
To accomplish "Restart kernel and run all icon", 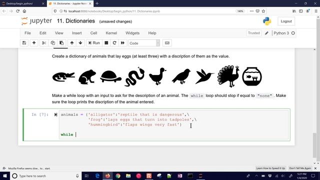I will [x=122, y=43].
